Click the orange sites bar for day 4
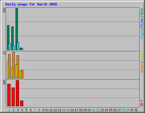Viewport: 145px width, 113px height. point(22,74)
